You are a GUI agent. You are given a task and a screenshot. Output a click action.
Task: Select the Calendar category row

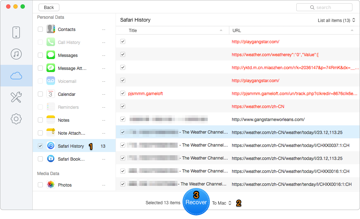pyautogui.click(x=74, y=94)
